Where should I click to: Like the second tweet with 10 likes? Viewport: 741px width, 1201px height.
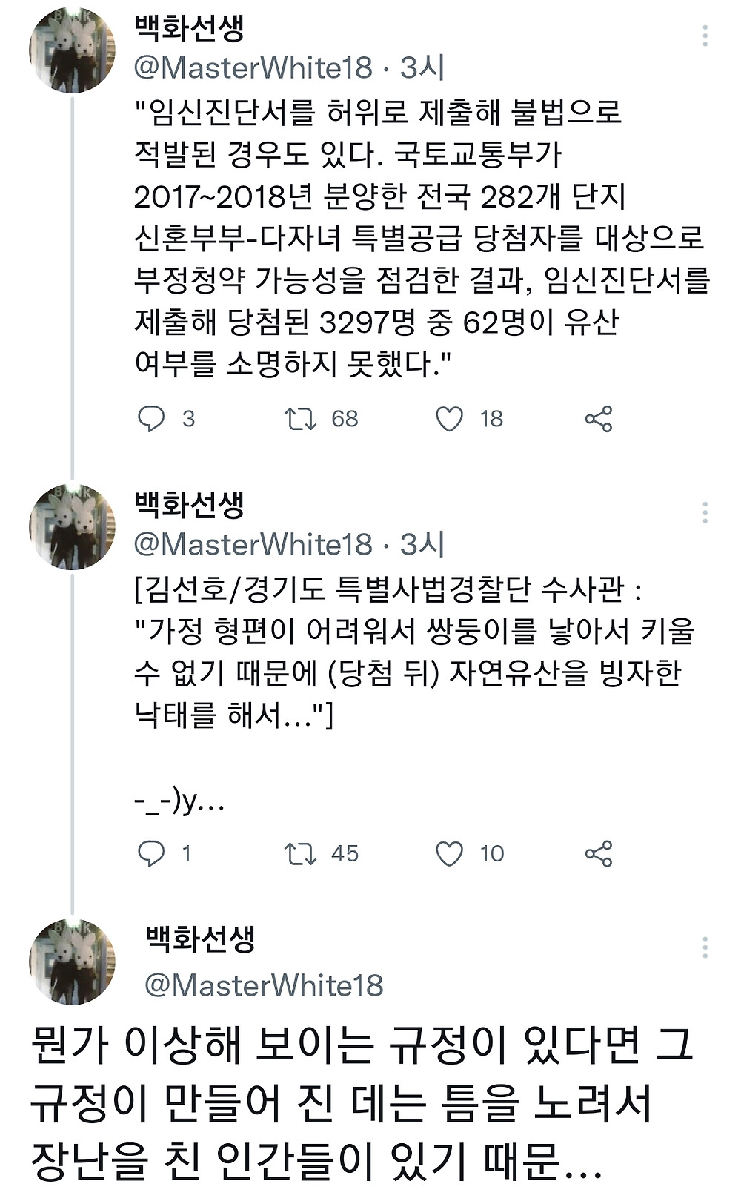coord(449,853)
